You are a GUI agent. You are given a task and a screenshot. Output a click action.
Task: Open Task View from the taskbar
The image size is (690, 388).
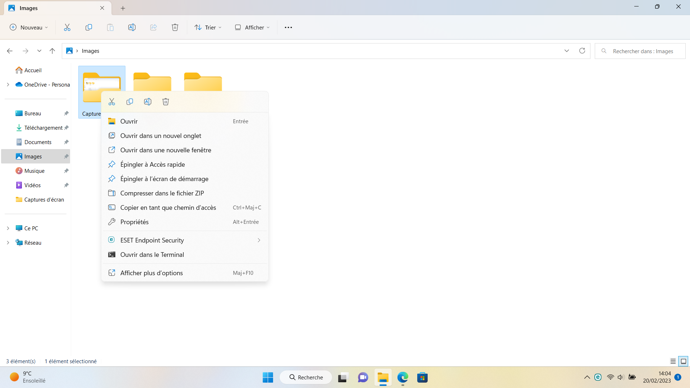(x=343, y=377)
